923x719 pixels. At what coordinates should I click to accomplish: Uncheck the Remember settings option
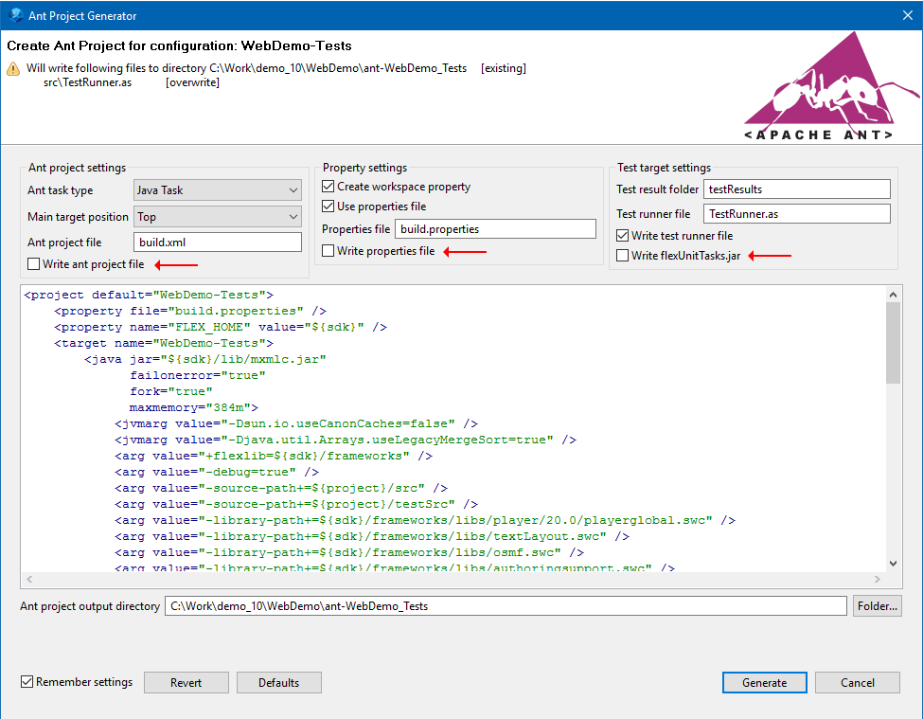pos(25,682)
